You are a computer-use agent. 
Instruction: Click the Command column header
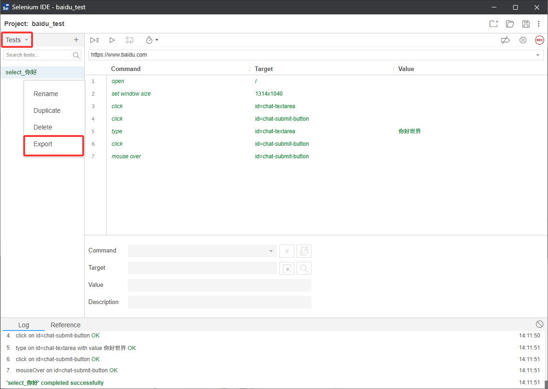(126, 69)
